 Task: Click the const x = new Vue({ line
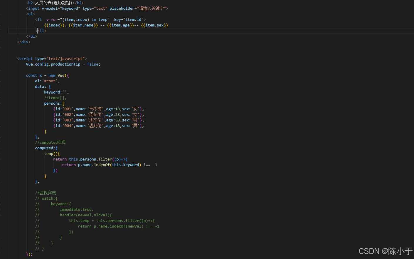[47, 75]
